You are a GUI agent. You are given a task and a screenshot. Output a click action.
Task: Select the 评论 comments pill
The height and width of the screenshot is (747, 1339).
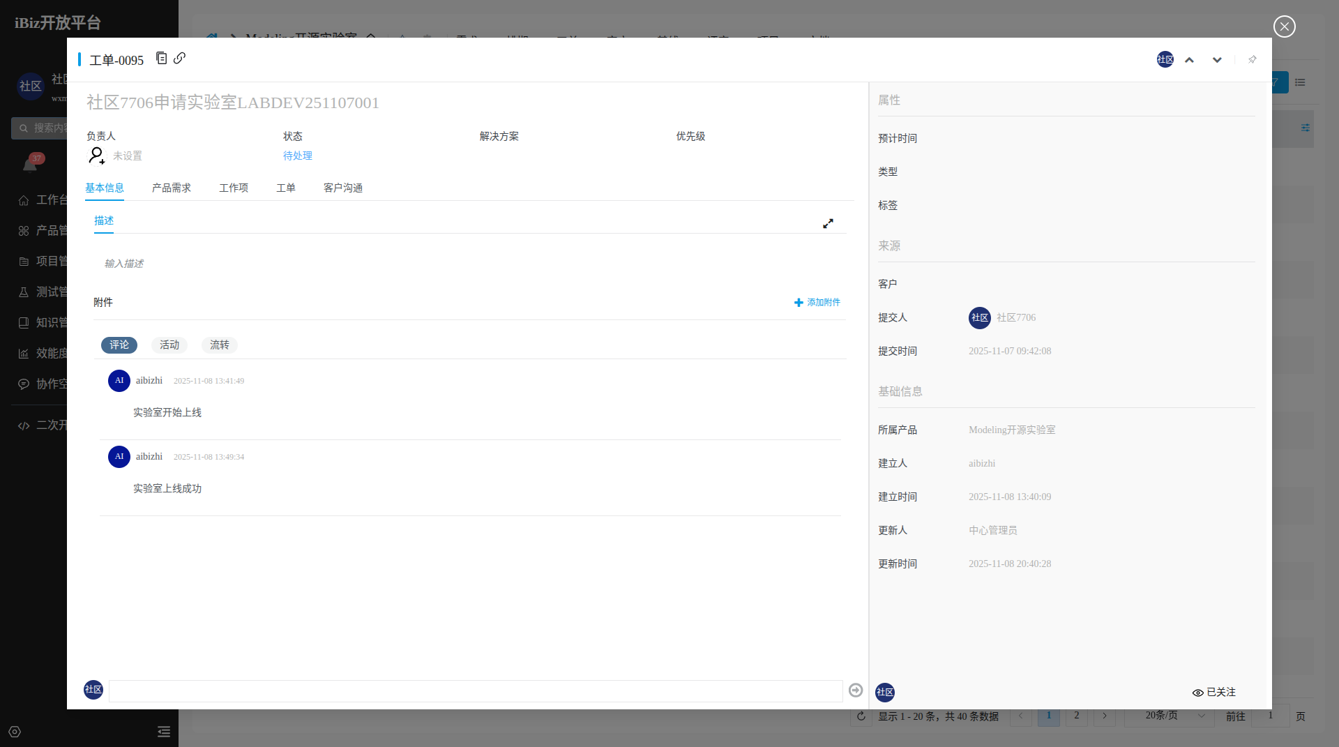[x=119, y=345]
